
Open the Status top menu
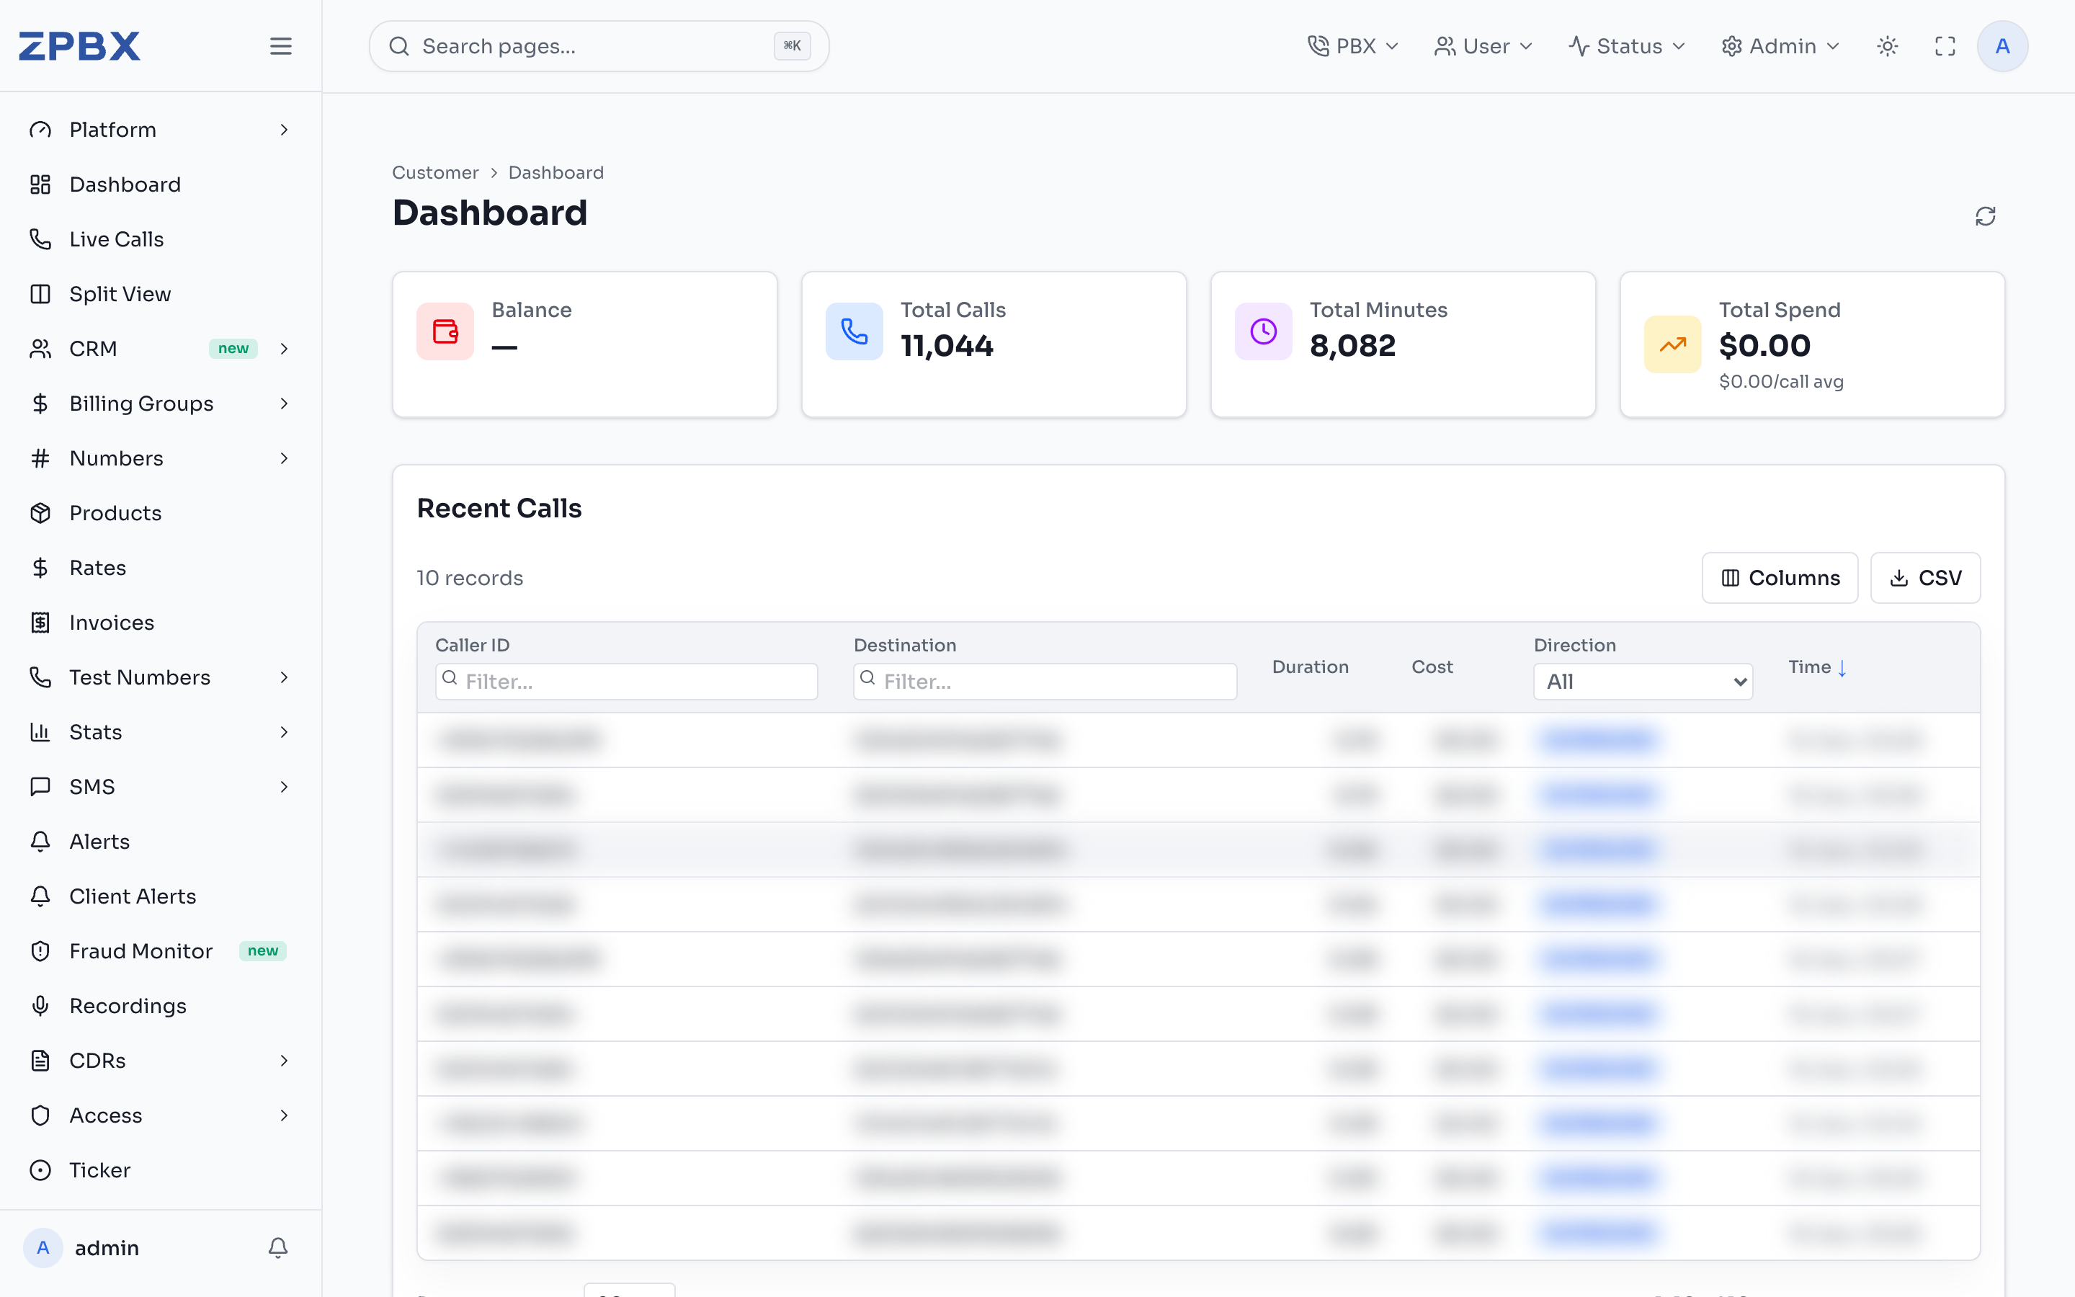1627,45
